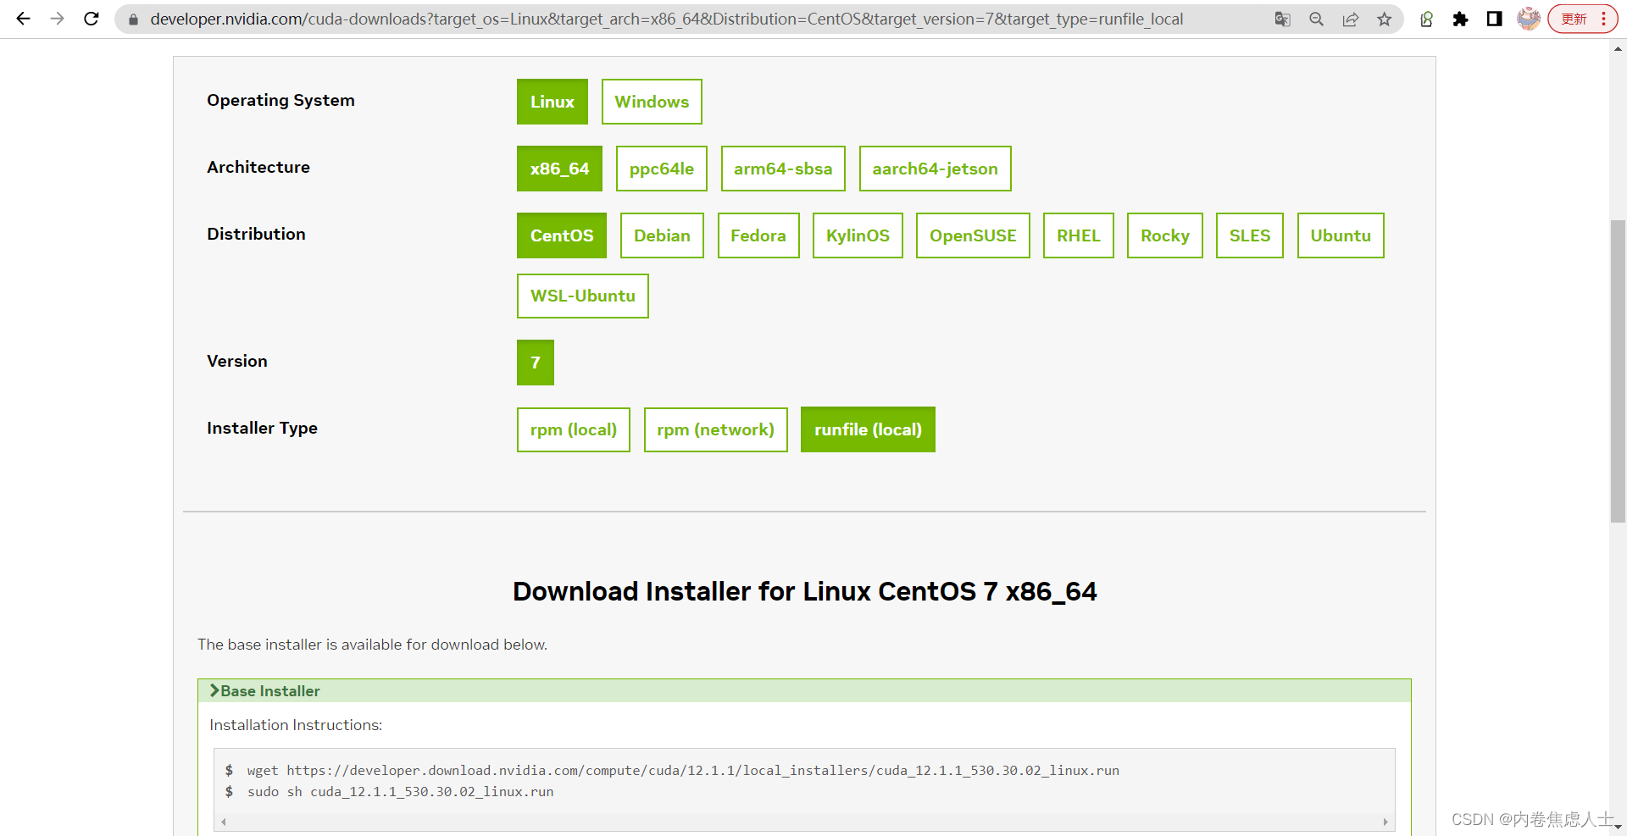Image resolution: width=1627 pixels, height=836 pixels.
Task: Select Debian distribution
Action: coord(662,235)
